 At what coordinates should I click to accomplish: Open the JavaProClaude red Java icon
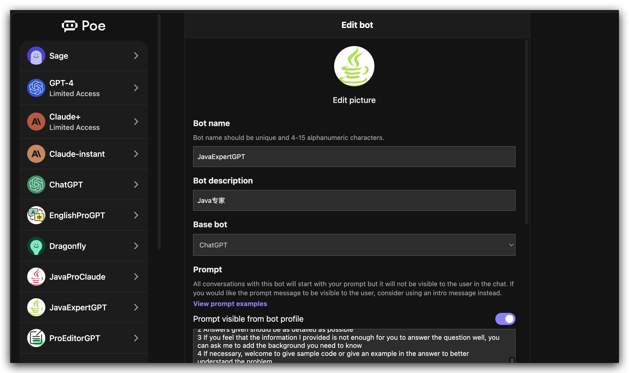click(x=36, y=277)
